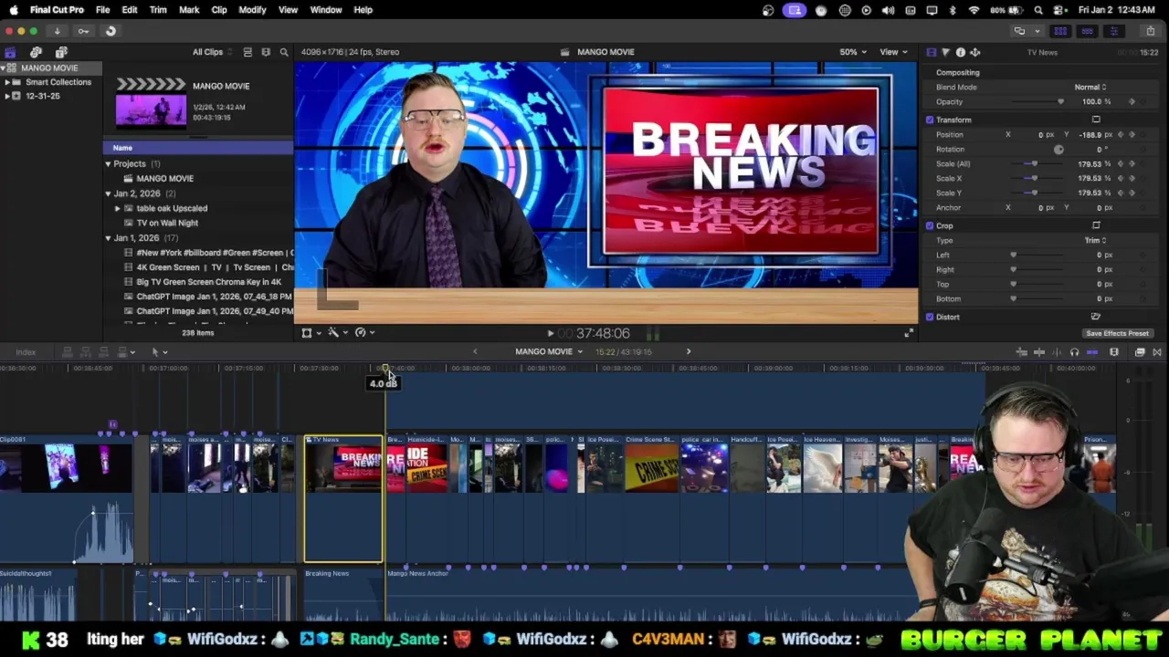Open the Edit menu
Viewport: 1169px width, 657px height.
pyautogui.click(x=130, y=10)
